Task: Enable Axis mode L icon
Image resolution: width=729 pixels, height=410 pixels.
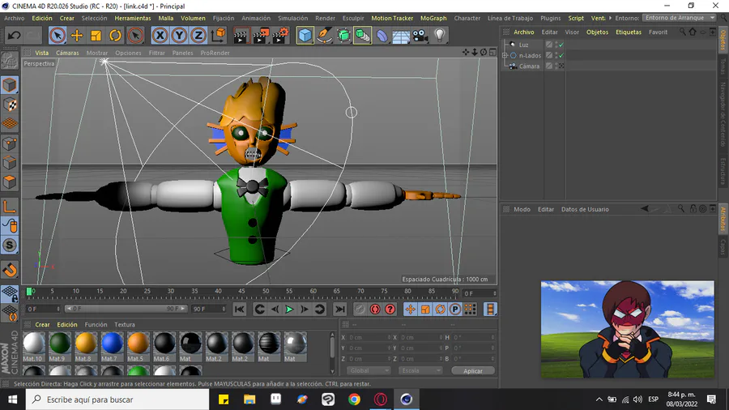Action: click(x=10, y=207)
